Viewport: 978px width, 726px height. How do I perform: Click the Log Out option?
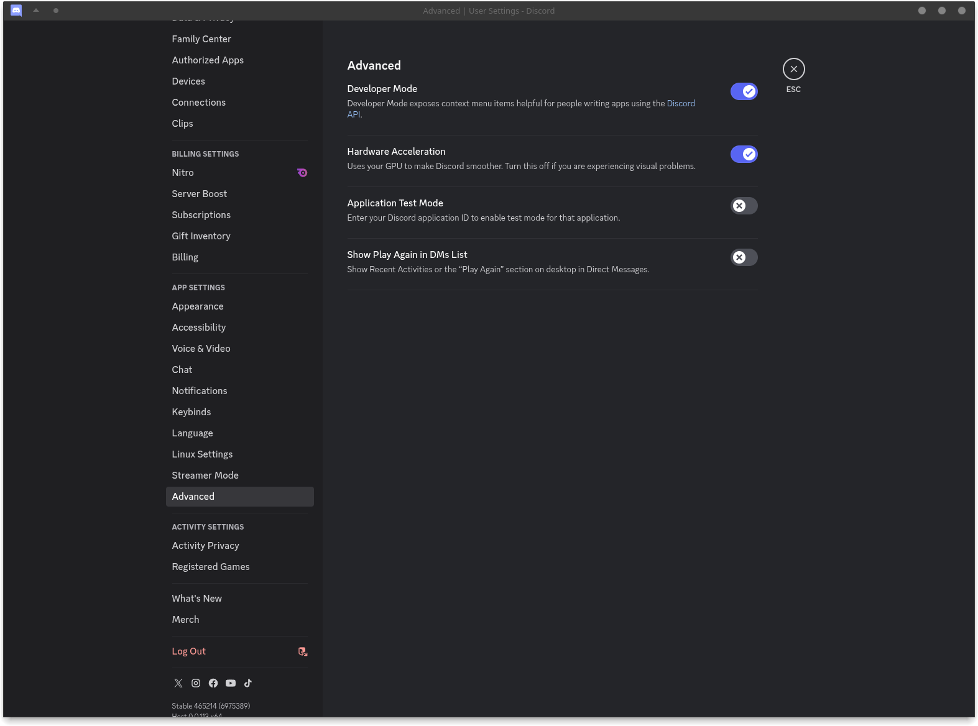(x=189, y=651)
